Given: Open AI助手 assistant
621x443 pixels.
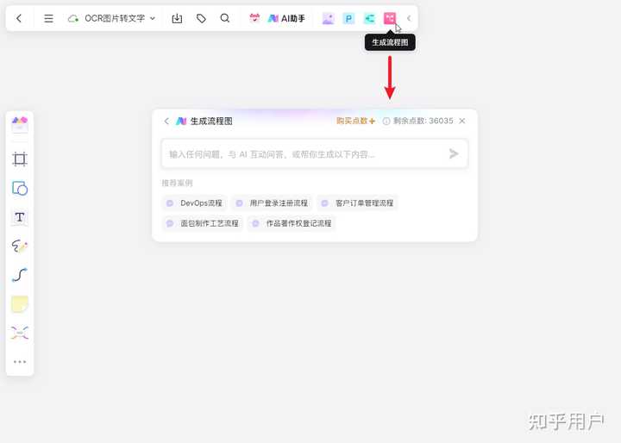Looking at the screenshot, I should pyautogui.click(x=286, y=18).
